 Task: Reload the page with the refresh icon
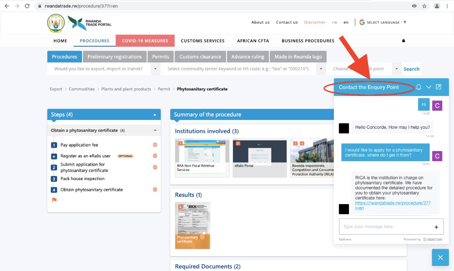tap(27, 6)
